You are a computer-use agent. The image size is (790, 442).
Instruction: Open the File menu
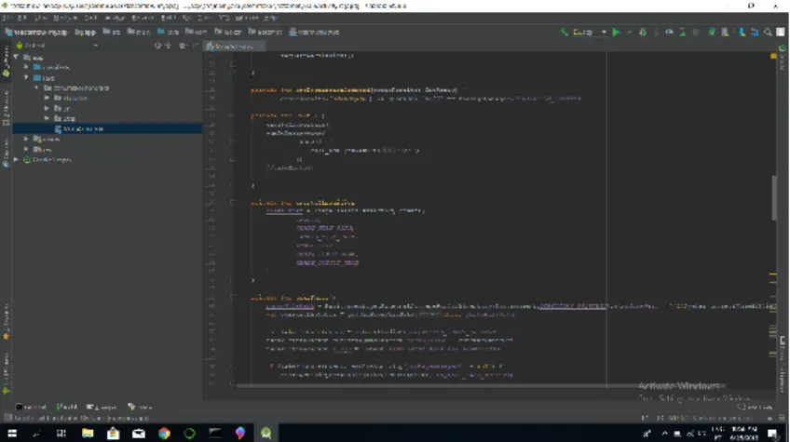pos(8,18)
